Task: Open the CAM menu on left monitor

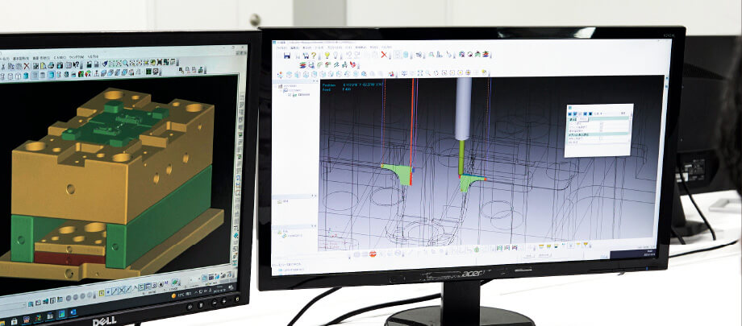Action: tap(59, 58)
